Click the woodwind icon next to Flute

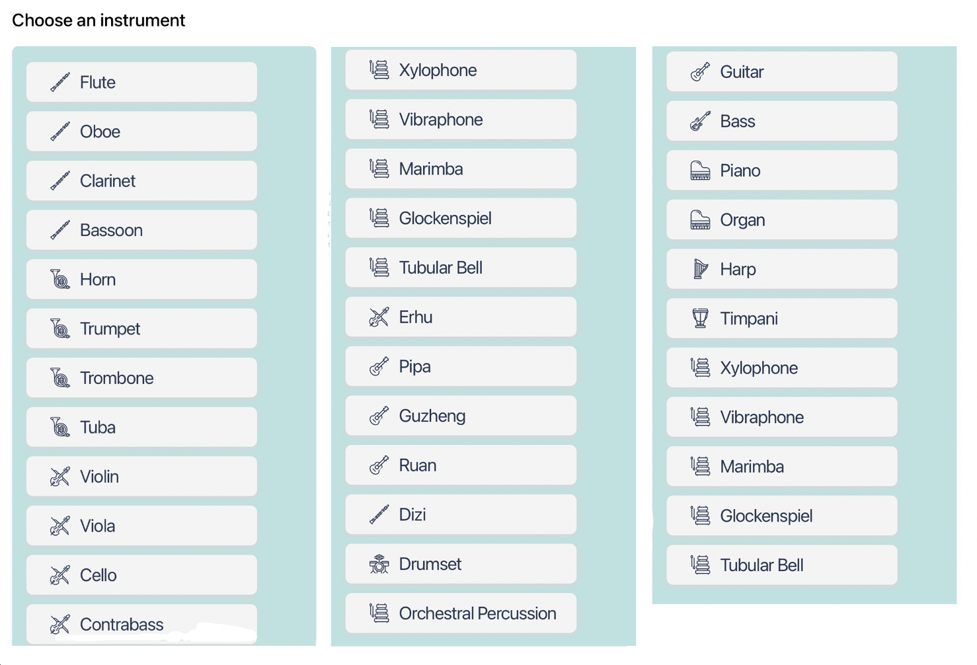point(60,83)
